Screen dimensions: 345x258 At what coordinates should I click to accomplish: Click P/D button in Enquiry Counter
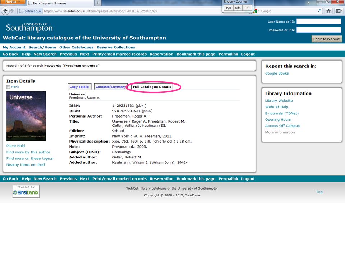coord(228,8)
